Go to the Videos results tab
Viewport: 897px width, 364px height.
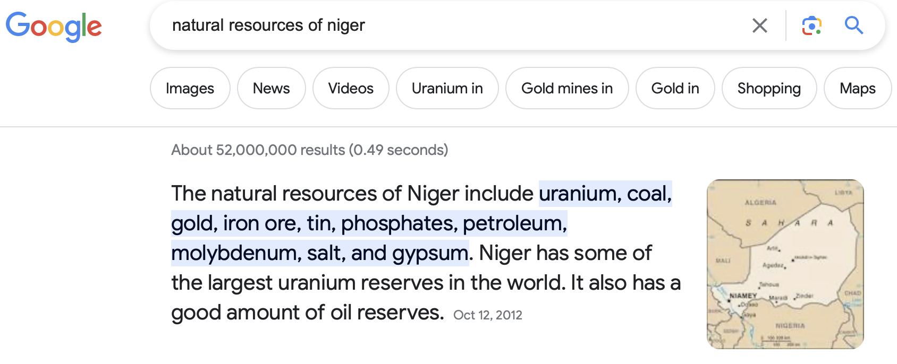pyautogui.click(x=351, y=88)
